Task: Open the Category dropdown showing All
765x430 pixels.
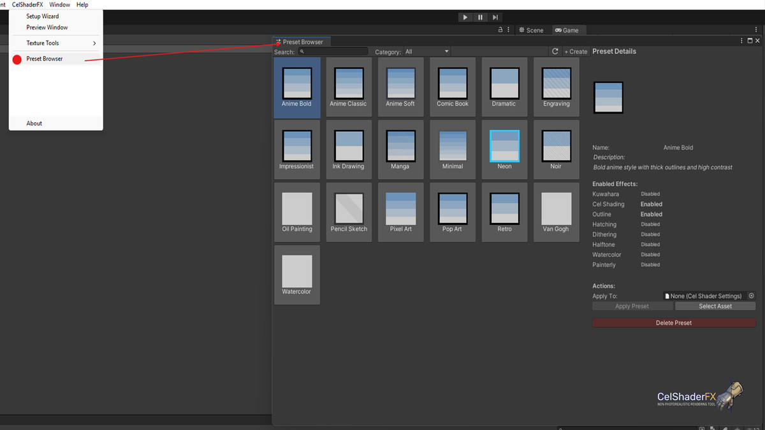Action: click(426, 52)
